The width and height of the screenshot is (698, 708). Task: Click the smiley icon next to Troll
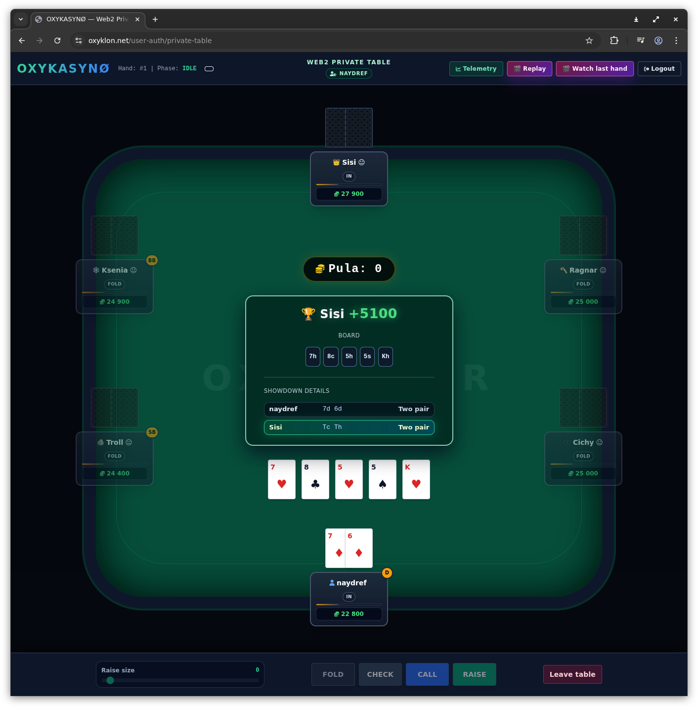(129, 442)
